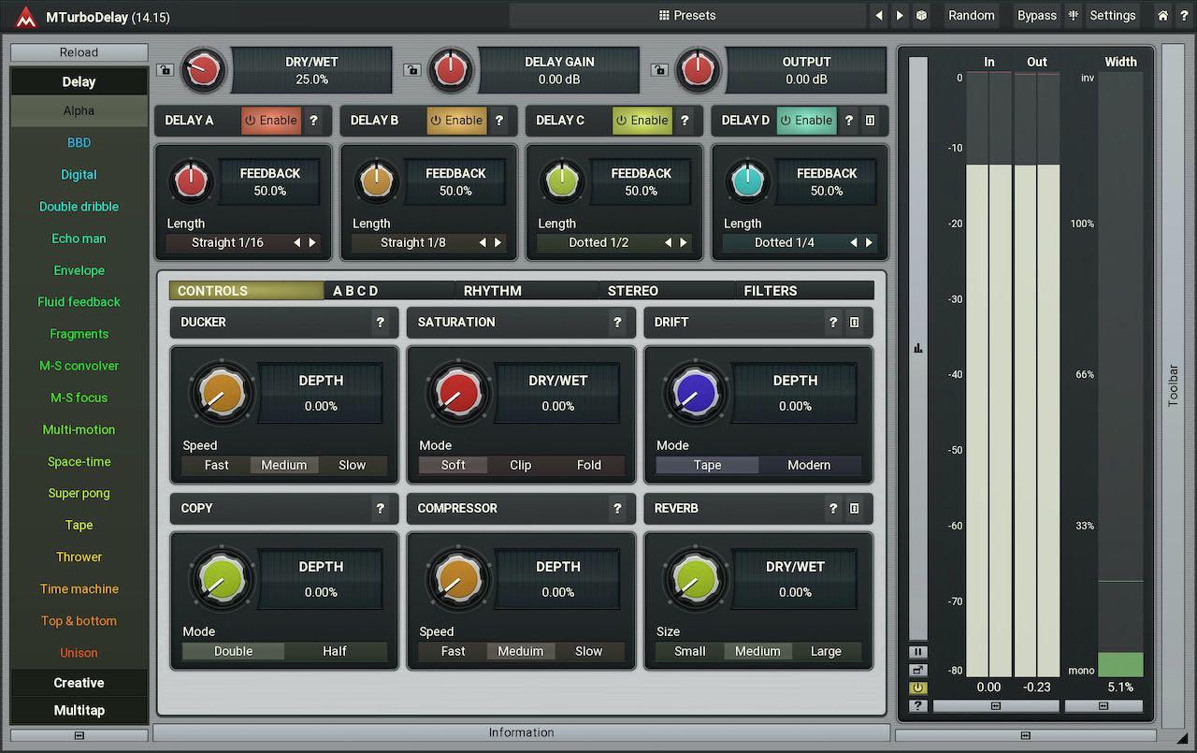Toggle the Delay A Enable button
The width and height of the screenshot is (1197, 753).
pos(270,121)
